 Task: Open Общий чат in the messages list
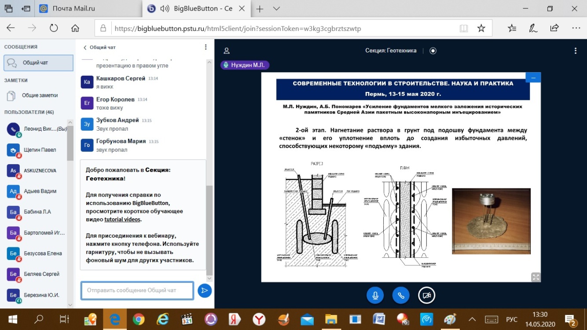coord(39,63)
